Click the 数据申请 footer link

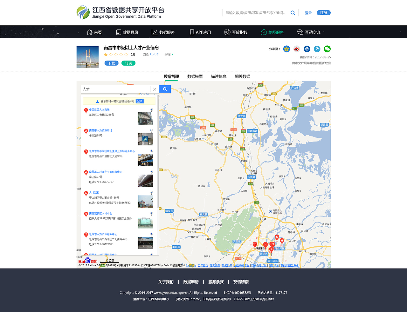(191, 282)
